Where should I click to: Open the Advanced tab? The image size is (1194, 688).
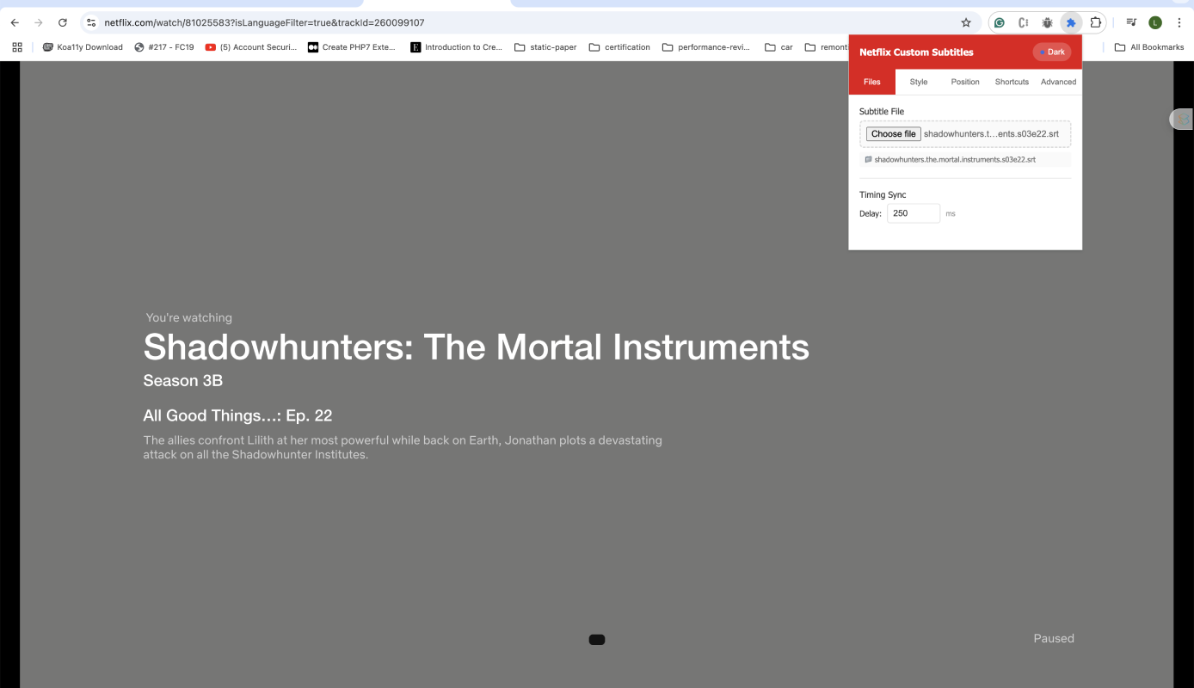1058,82
